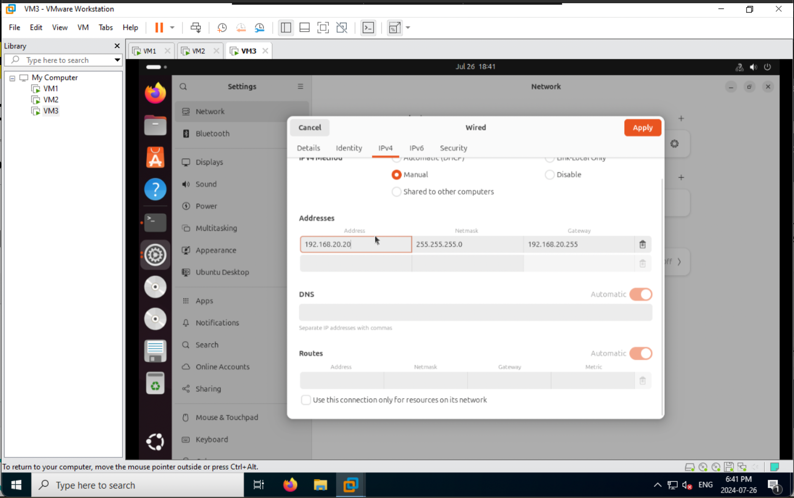Viewport: 794px width, 498px height.
Task: Switch to the IPv6 tab
Action: pos(416,148)
